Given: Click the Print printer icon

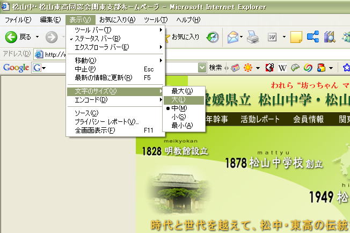Looking at the screenshot, I should point(252,37).
